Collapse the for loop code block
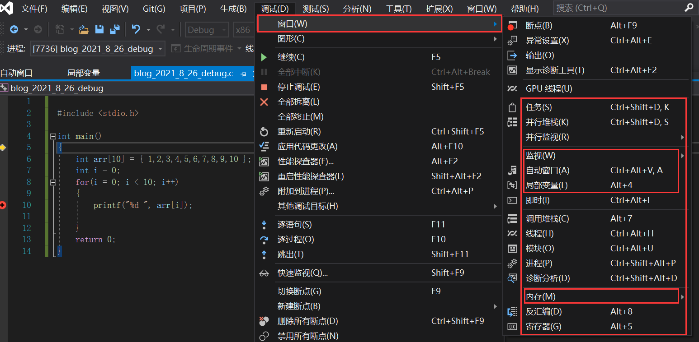699x342 pixels. (x=53, y=182)
